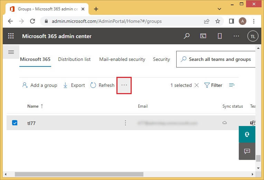
Task: Open the app launcher waffle icon
Action: pyautogui.click(x=11, y=36)
